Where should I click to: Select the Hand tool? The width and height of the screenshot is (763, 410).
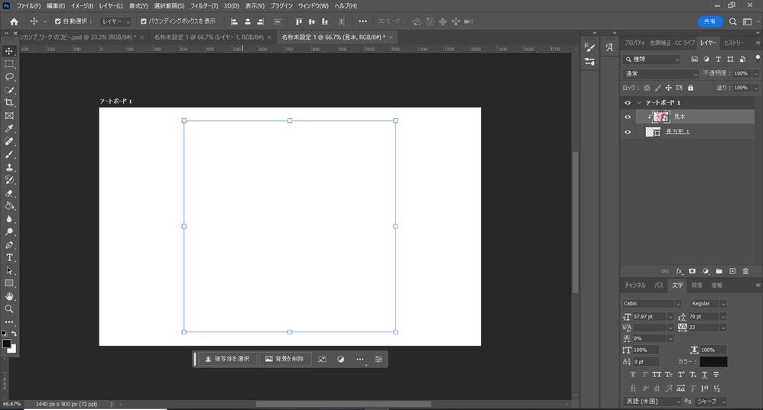point(9,296)
